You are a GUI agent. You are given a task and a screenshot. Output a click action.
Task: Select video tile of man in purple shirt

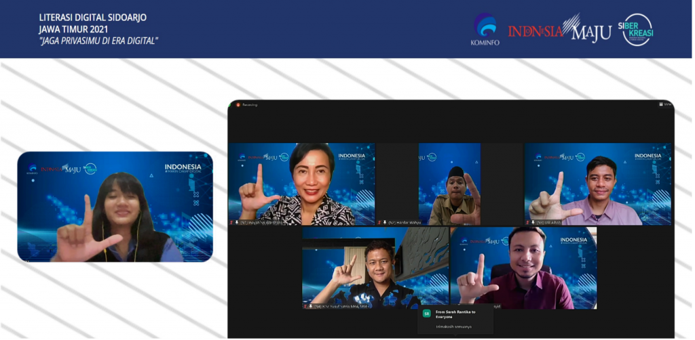(x=597, y=184)
